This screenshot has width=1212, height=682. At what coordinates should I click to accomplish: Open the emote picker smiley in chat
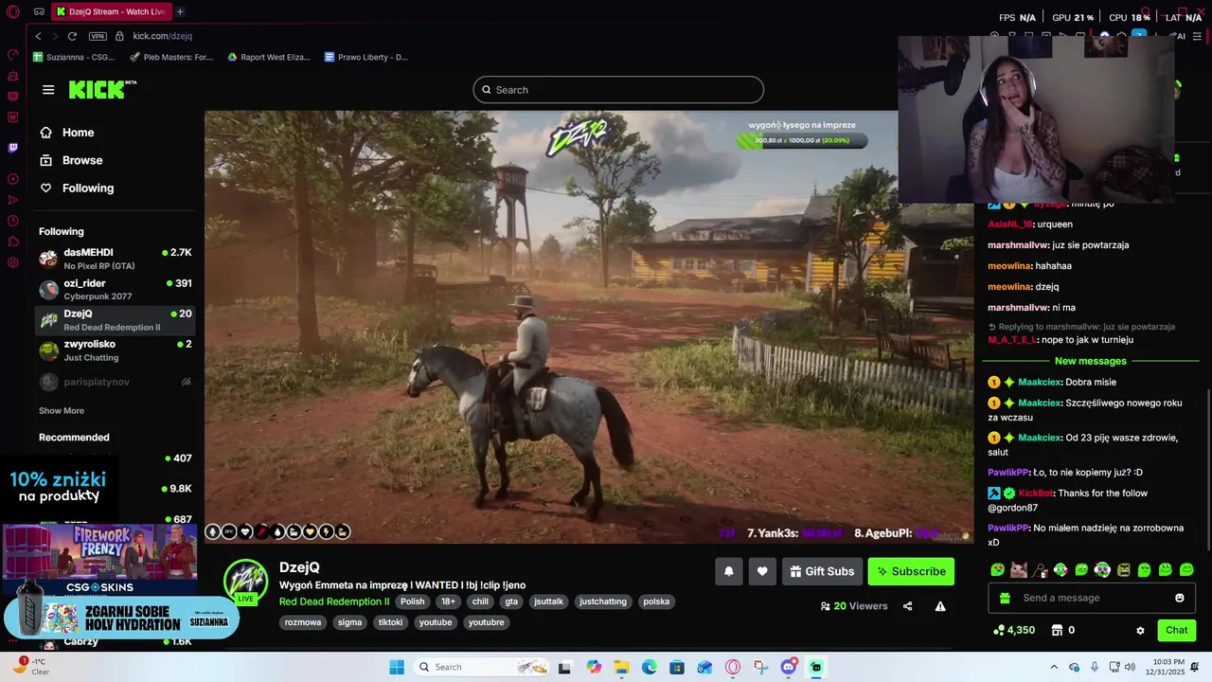(x=1180, y=598)
